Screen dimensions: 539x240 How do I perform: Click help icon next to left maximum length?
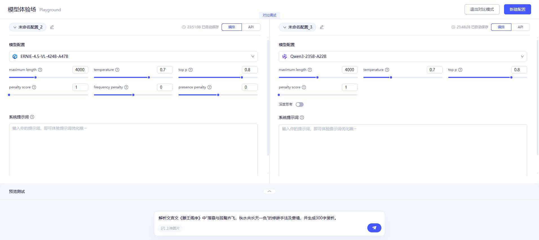point(40,70)
